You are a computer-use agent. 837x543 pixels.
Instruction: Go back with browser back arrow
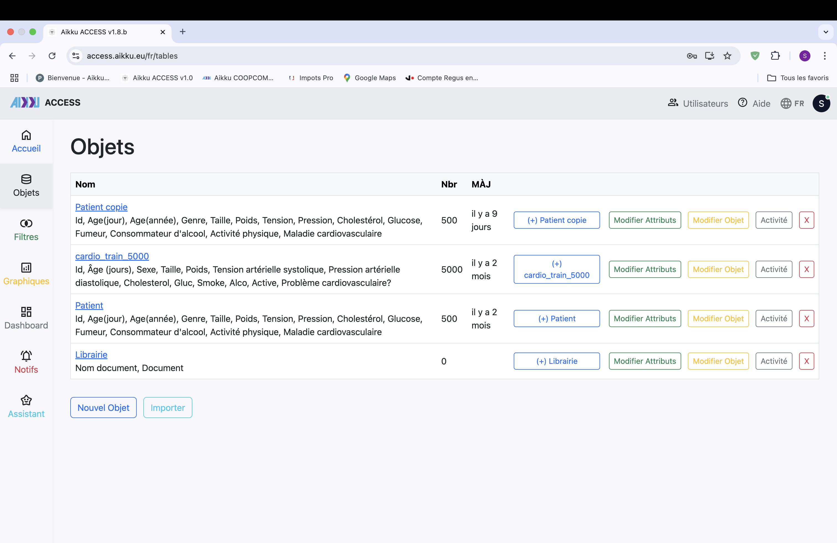[x=12, y=56]
